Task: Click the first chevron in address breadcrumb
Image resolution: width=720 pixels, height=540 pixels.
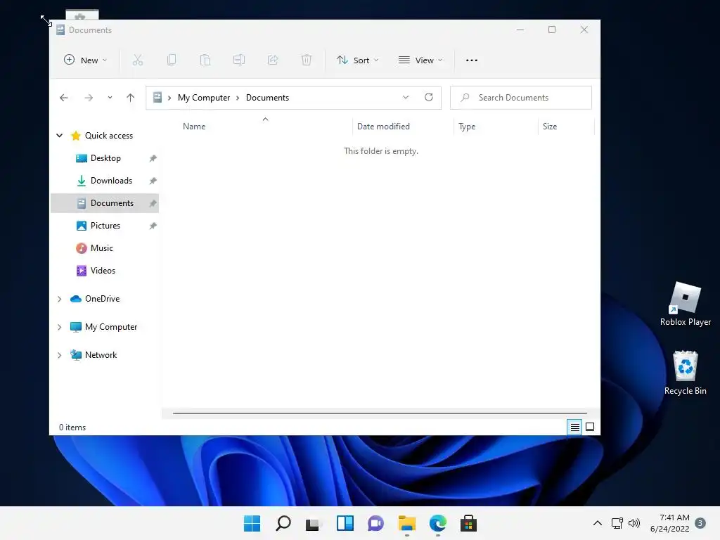Action: [169, 98]
